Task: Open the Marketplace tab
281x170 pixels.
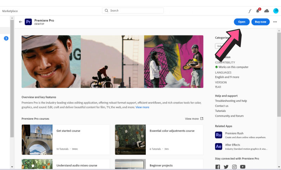Action: point(10,11)
